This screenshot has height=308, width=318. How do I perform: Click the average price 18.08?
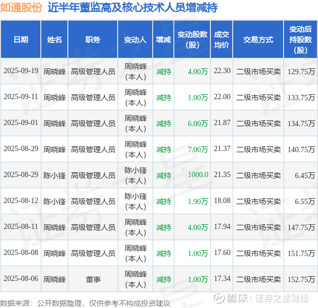click(222, 201)
